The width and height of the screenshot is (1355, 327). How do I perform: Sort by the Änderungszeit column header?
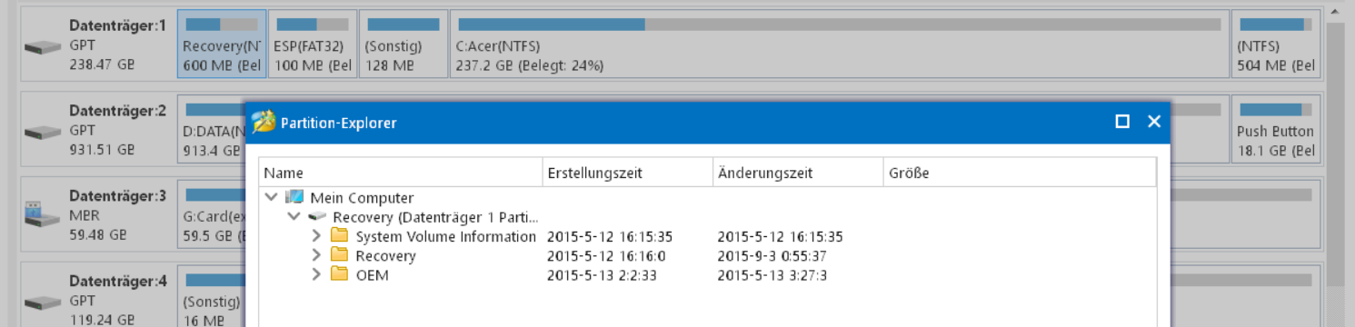[x=798, y=173]
